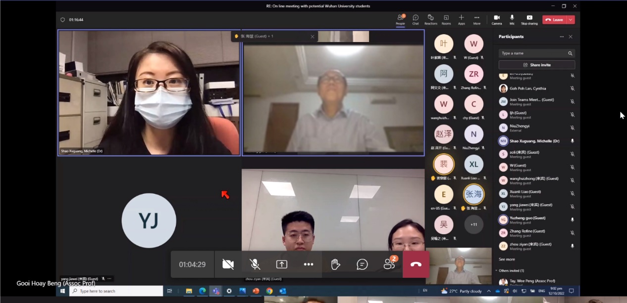This screenshot has width=627, height=303.
Task: Click the red hang-up button in floating bar
Action: click(416, 264)
